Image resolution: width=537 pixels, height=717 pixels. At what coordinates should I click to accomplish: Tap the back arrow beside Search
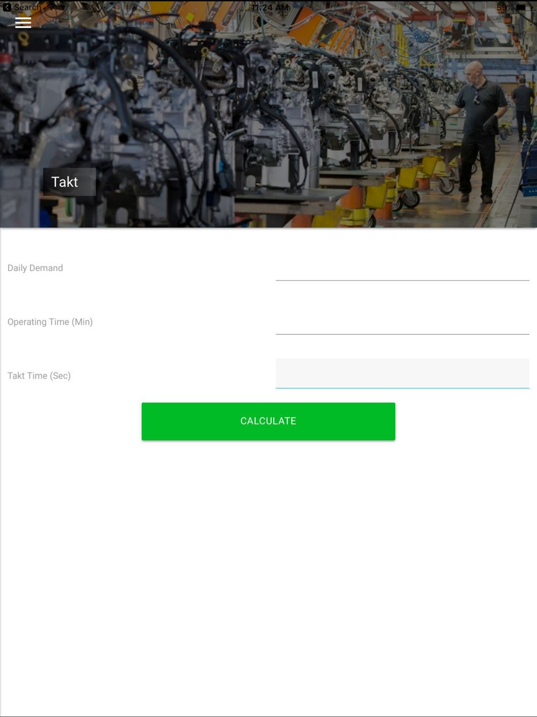[x=7, y=7]
